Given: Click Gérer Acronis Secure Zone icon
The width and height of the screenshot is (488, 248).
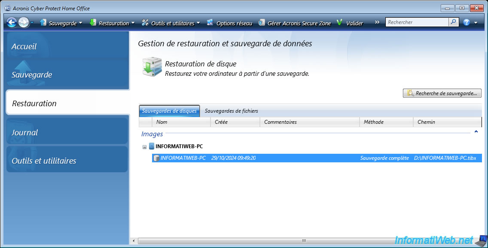Looking at the screenshot, I should coord(262,23).
